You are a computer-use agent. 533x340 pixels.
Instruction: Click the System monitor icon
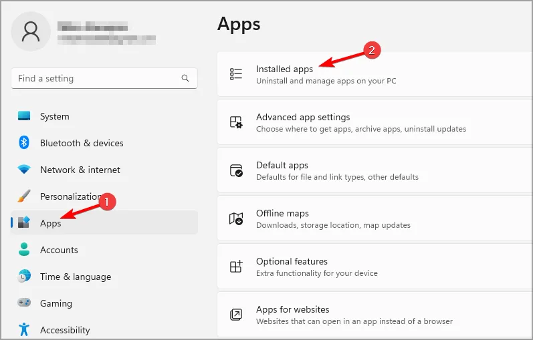[x=24, y=116]
